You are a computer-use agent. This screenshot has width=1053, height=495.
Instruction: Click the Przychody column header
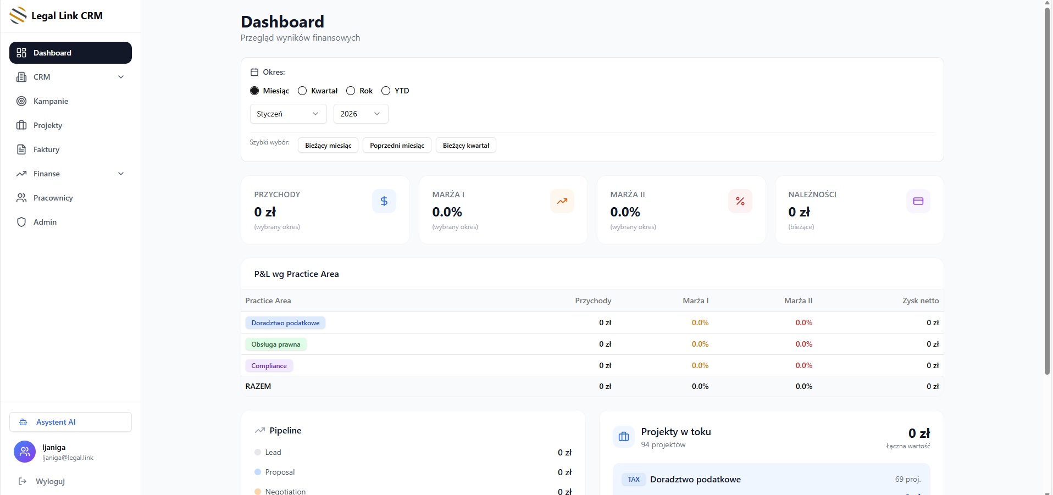pos(593,301)
